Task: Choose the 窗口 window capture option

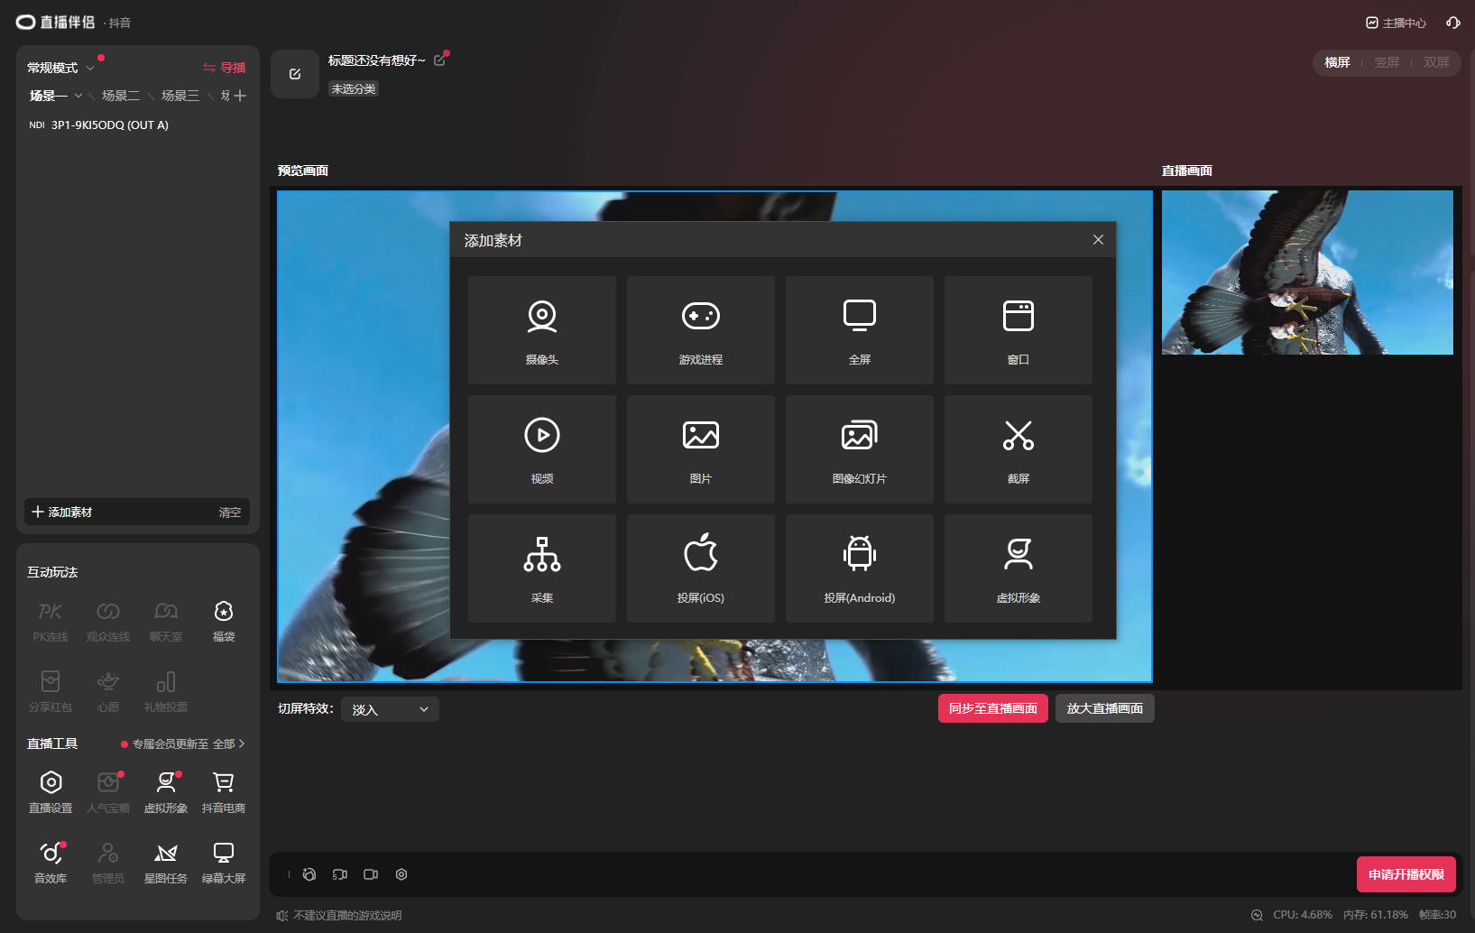Action: 1018,330
